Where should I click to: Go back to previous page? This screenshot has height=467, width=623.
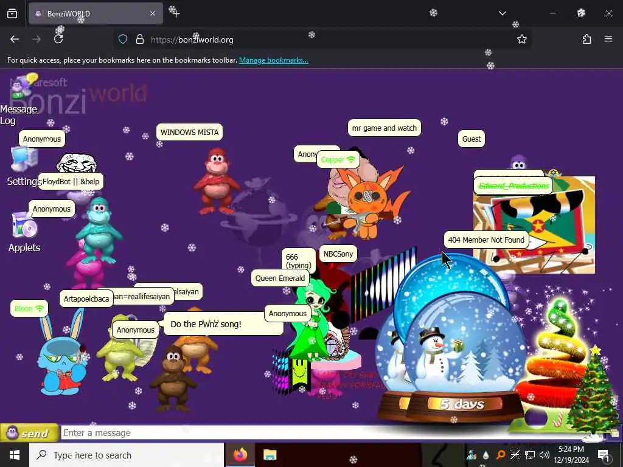[15, 39]
